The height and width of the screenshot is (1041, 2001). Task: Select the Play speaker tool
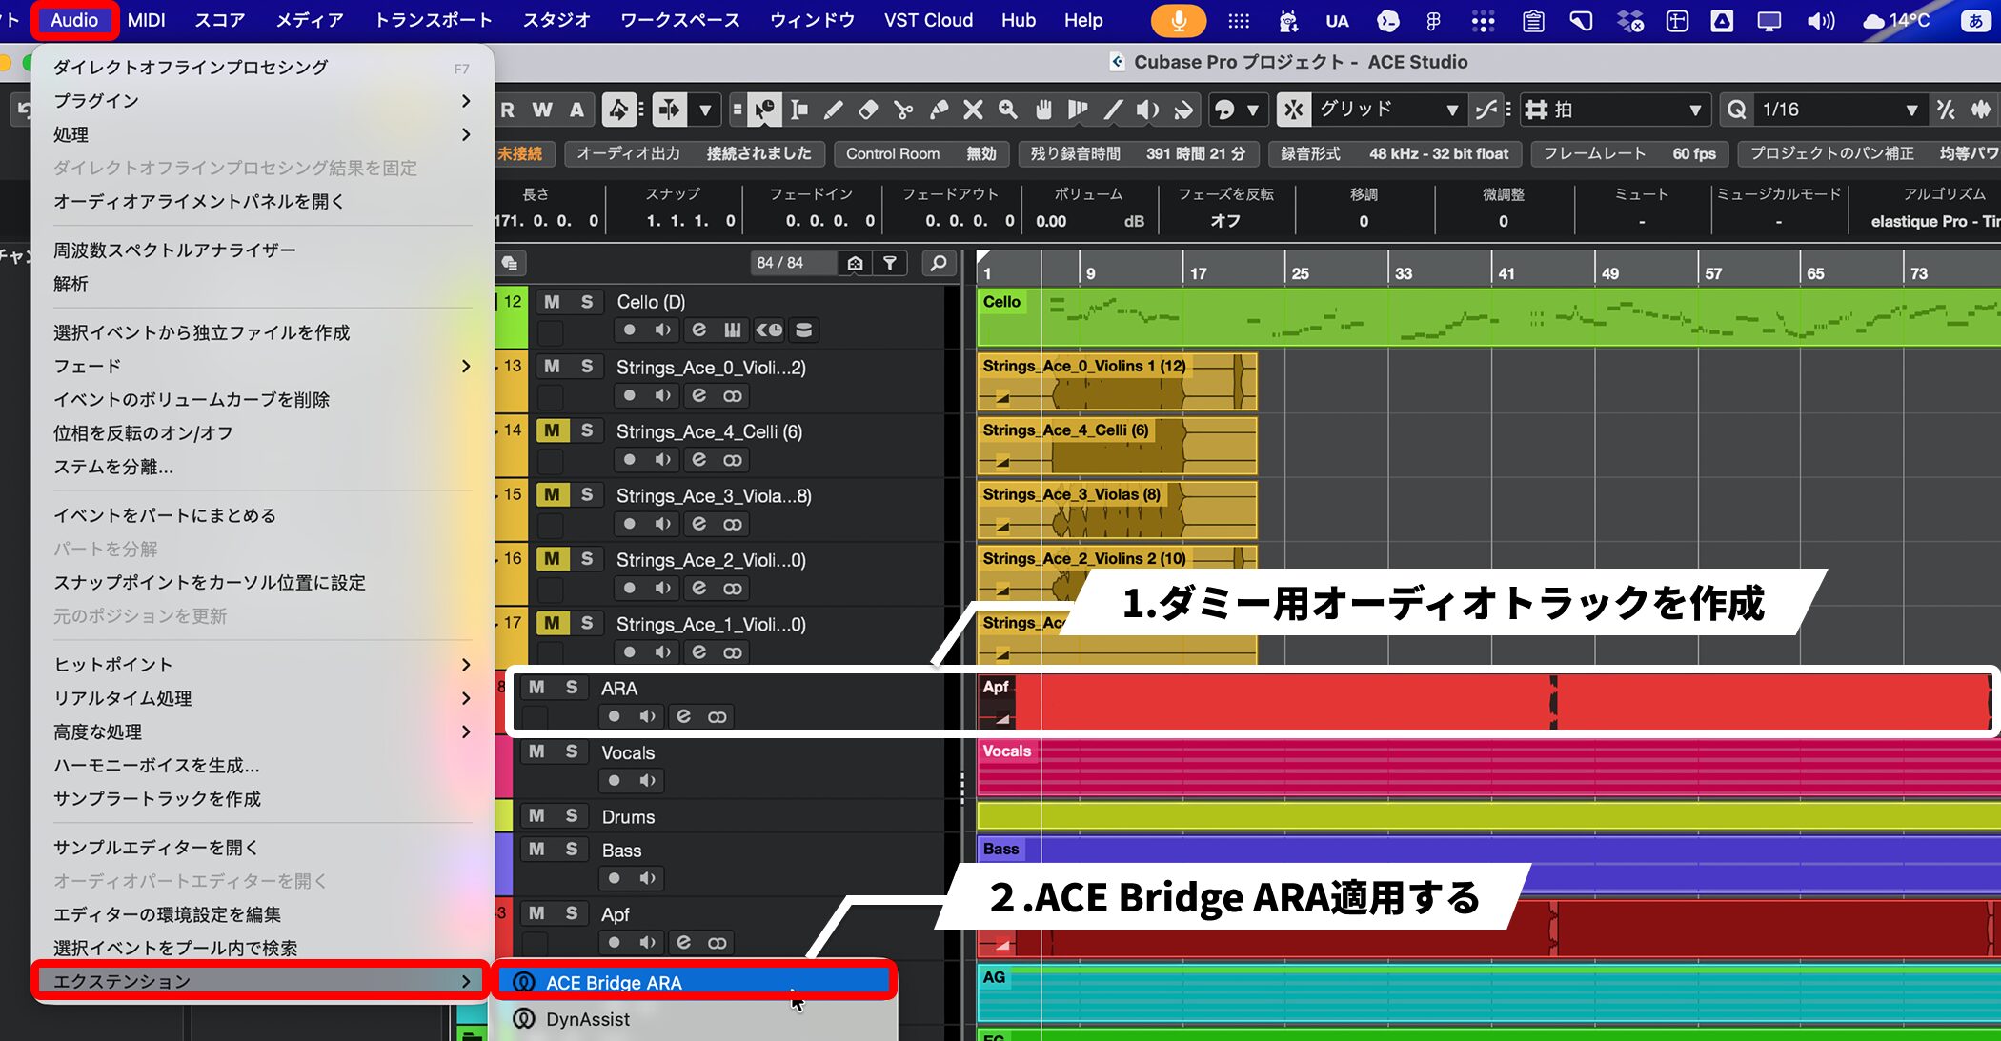pos(1148,110)
